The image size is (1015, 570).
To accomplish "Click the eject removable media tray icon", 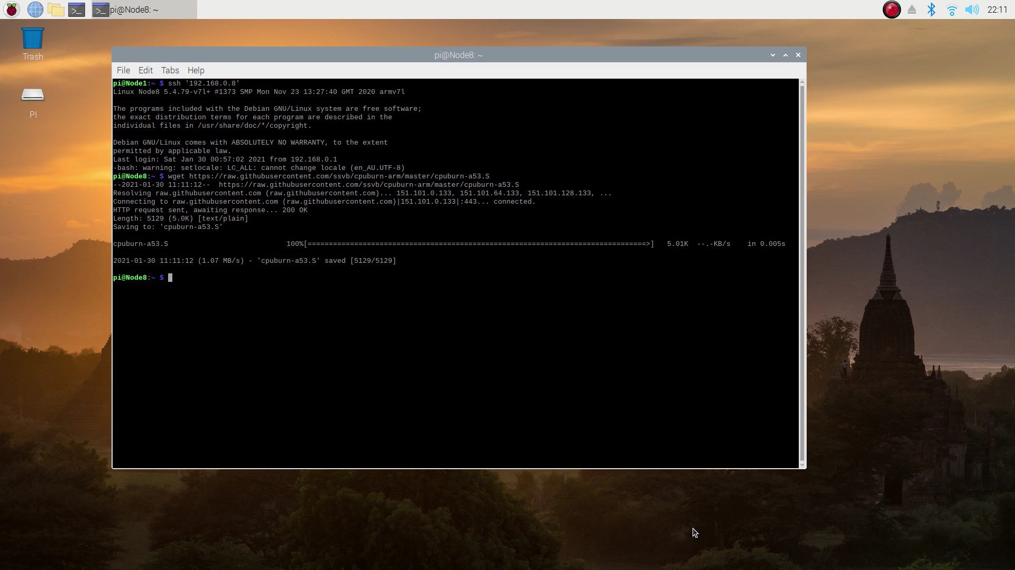I will click(911, 9).
